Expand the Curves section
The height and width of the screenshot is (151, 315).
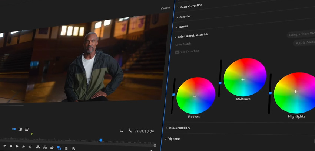pos(176,27)
